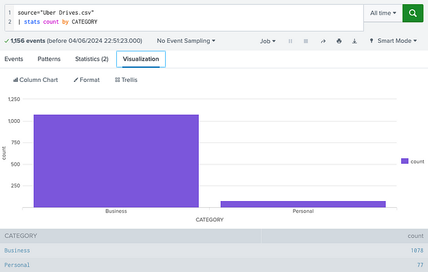Click the Personal column bar in chart
The width and height of the screenshot is (428, 272).
point(303,204)
